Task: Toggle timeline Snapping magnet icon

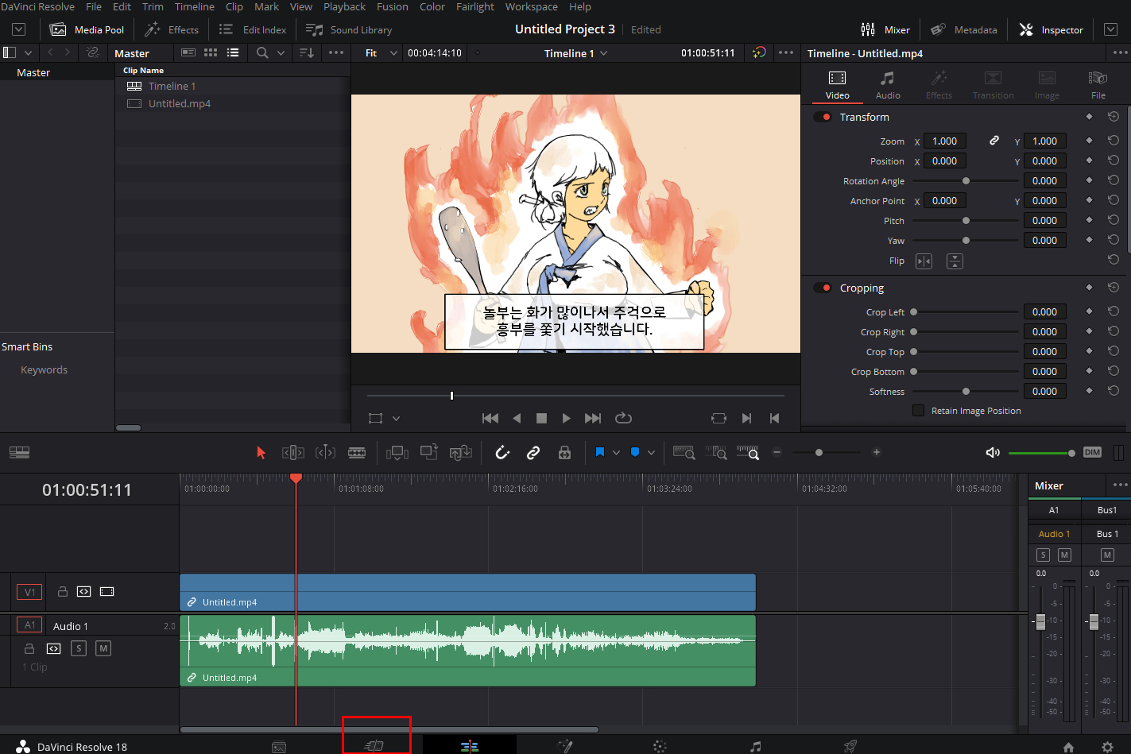Action: pyautogui.click(x=502, y=452)
